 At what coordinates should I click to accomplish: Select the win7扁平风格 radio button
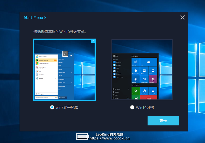[x=52, y=107]
